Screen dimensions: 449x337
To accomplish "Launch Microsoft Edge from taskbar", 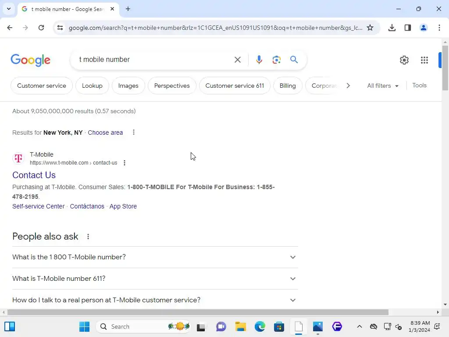I will [260, 326].
